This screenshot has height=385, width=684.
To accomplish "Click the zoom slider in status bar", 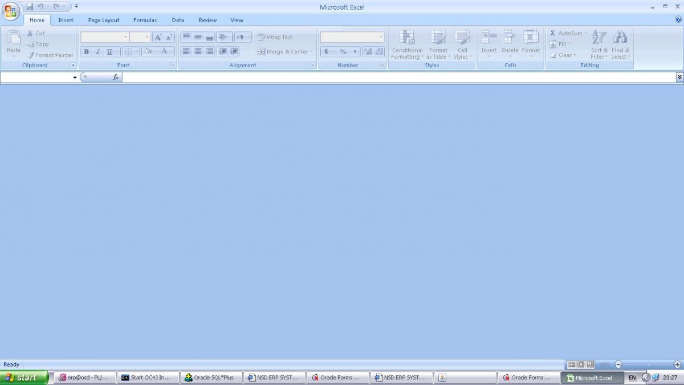I will pos(648,364).
